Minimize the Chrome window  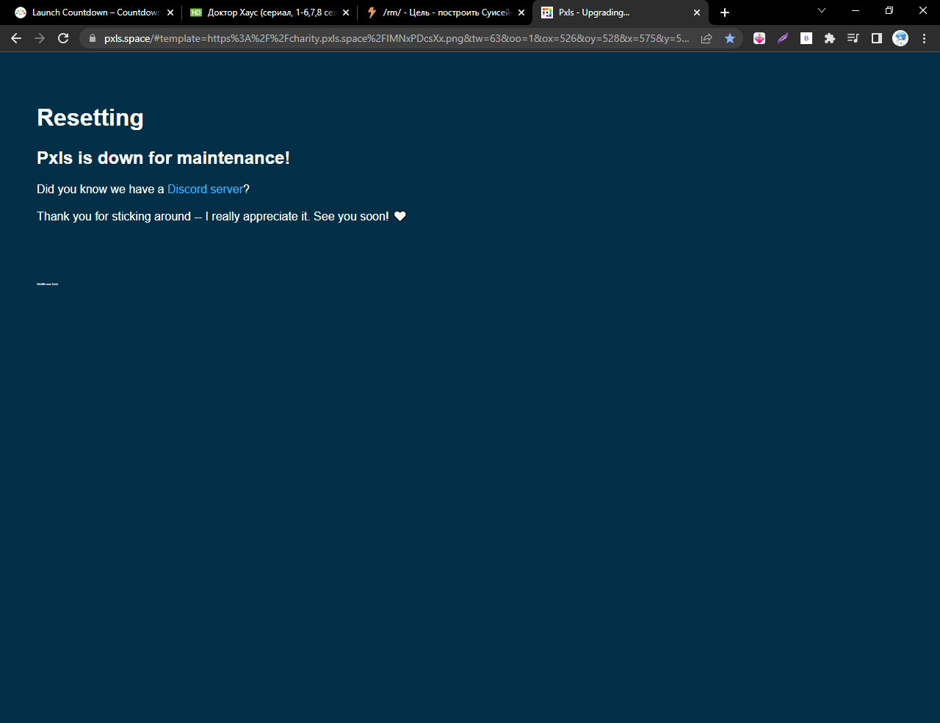[856, 10]
